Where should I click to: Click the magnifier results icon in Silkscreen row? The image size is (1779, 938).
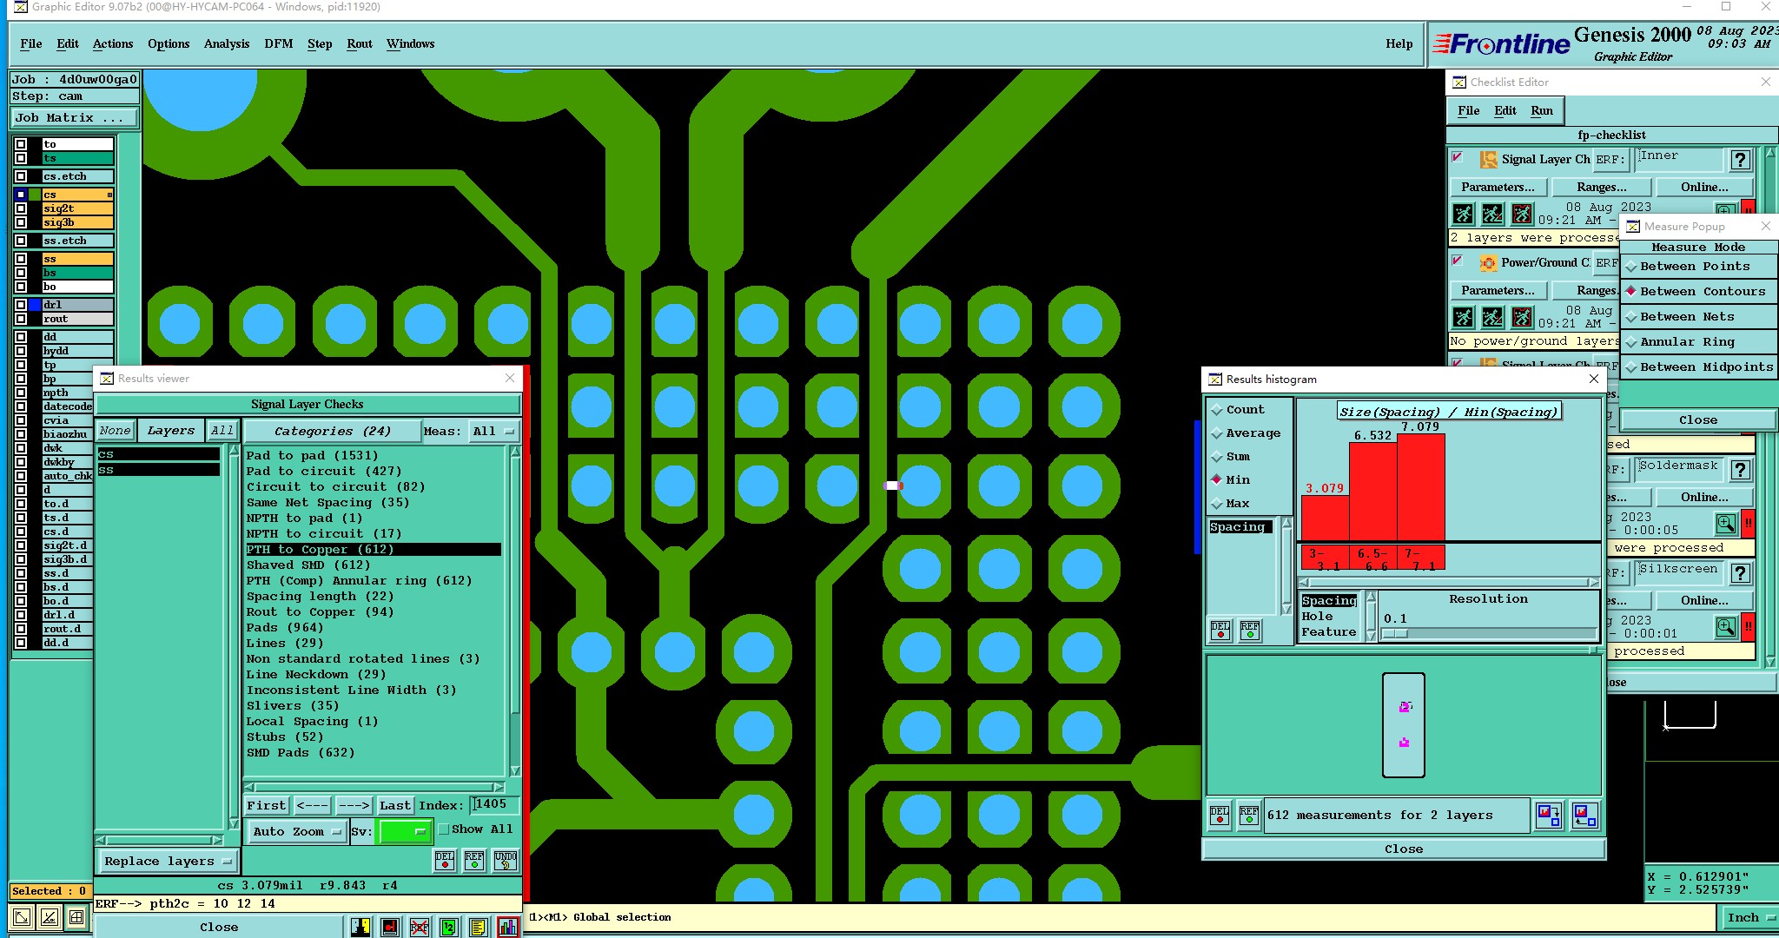[1726, 627]
